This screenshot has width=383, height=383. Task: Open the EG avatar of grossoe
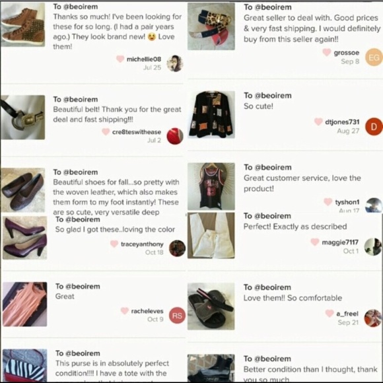pos(374,57)
